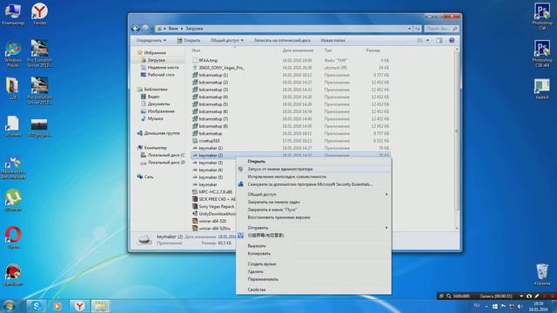The height and width of the screenshot is (313, 557).
Task: Sort by the Имя column header
Action: (x=196, y=50)
